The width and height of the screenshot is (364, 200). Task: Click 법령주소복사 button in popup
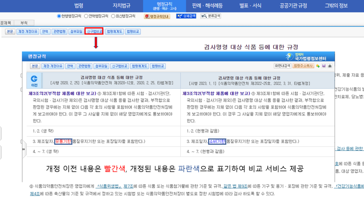(303, 66)
